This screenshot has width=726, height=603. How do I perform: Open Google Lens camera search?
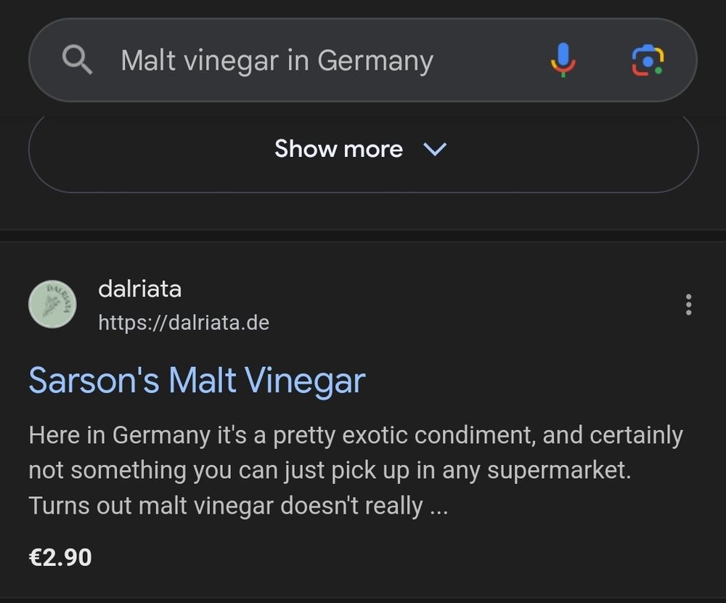647,60
